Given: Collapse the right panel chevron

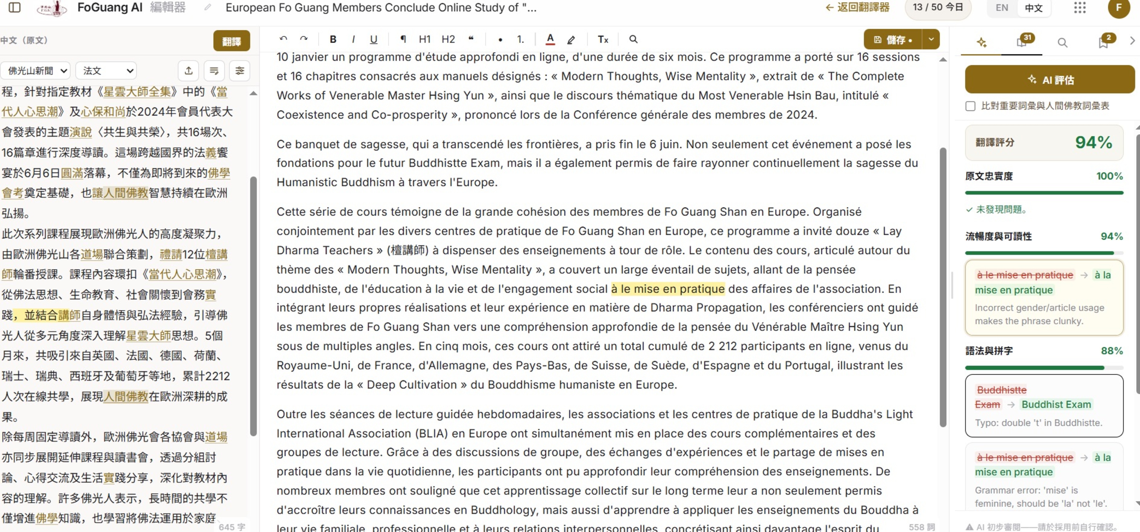Looking at the screenshot, I should coord(1132,41).
